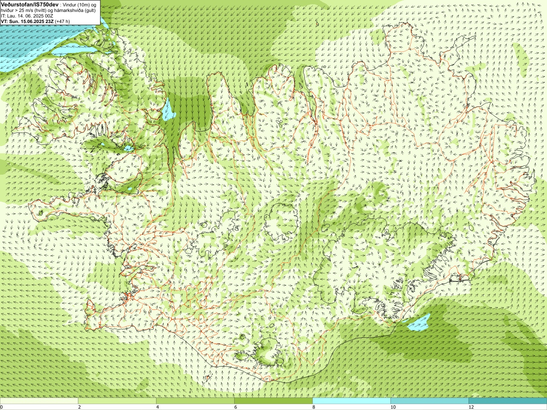The width and height of the screenshot is (547, 410).
Task: Click the legend scale label '6'
Action: point(236,407)
